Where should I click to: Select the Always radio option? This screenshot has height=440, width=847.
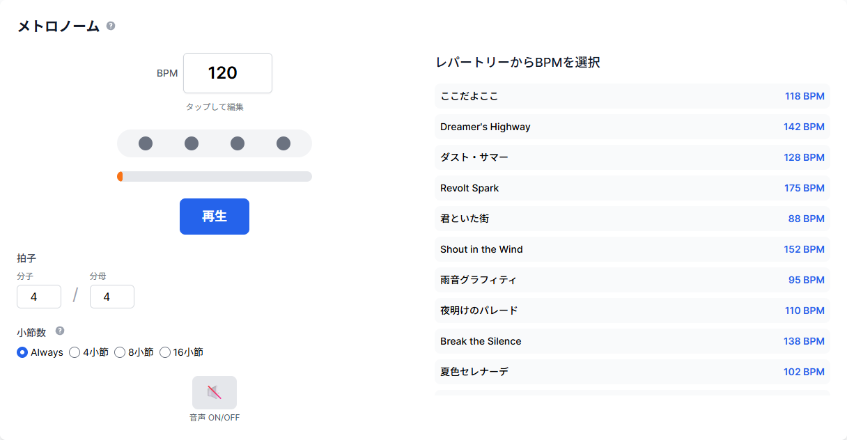click(x=22, y=352)
